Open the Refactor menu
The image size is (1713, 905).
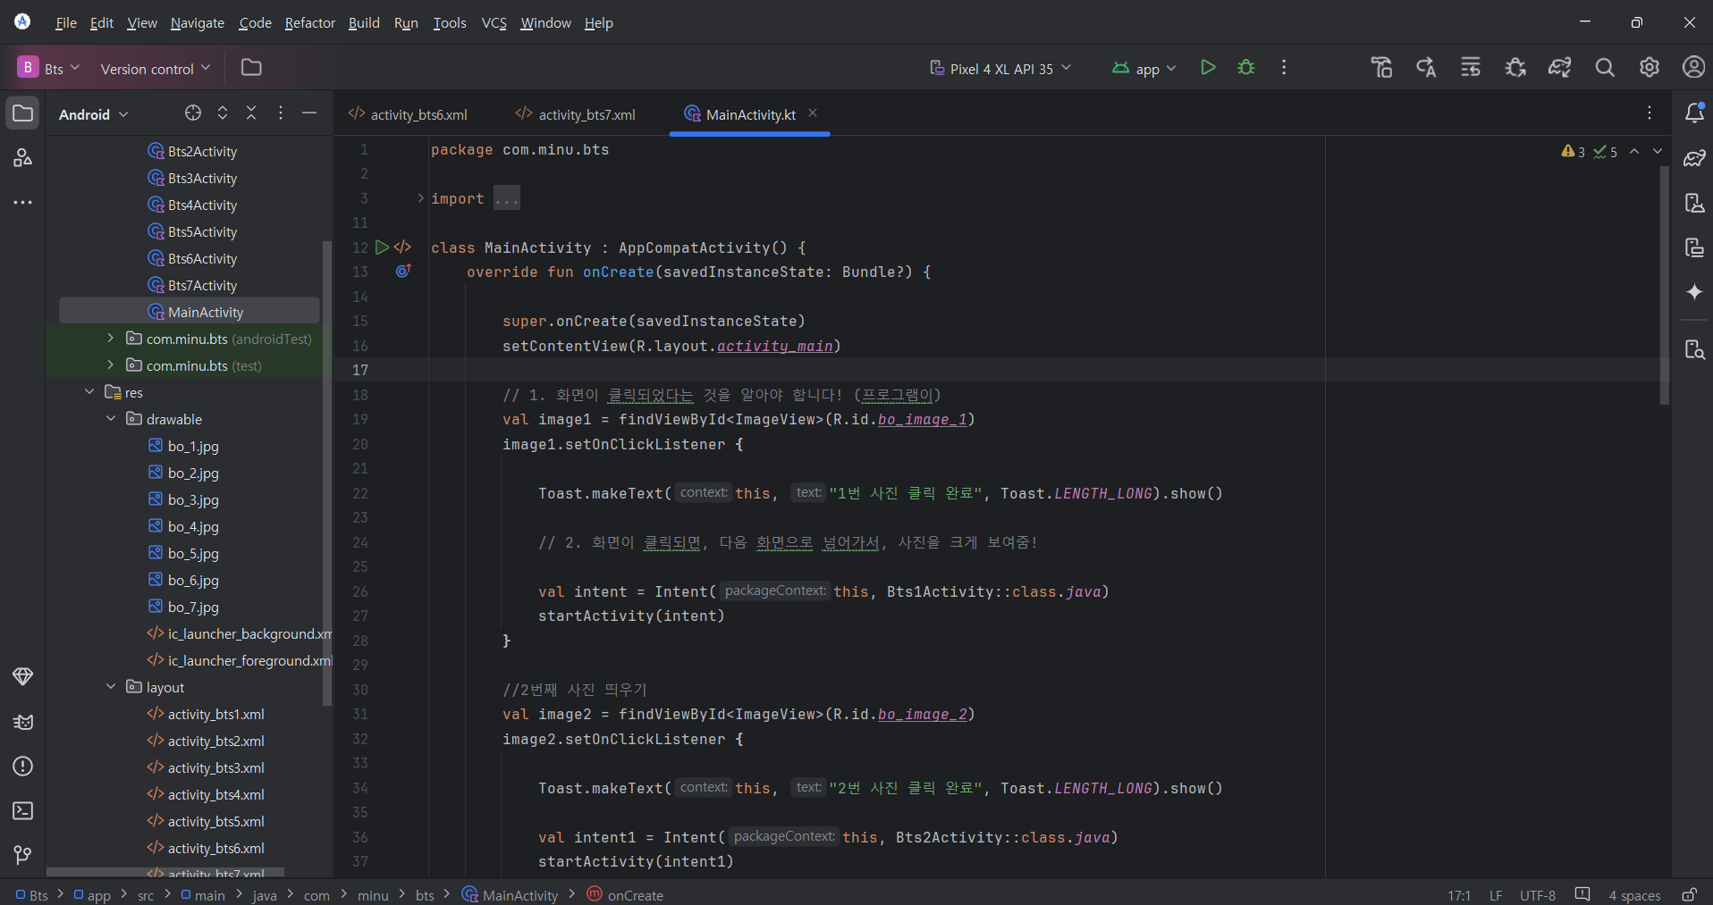tap(309, 22)
